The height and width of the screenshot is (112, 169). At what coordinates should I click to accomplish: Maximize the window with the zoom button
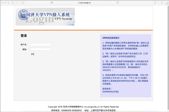tap(8, 3)
